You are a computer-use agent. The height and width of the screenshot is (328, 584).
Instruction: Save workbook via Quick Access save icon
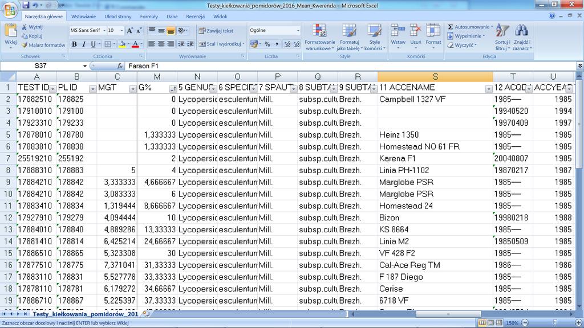[26, 5]
